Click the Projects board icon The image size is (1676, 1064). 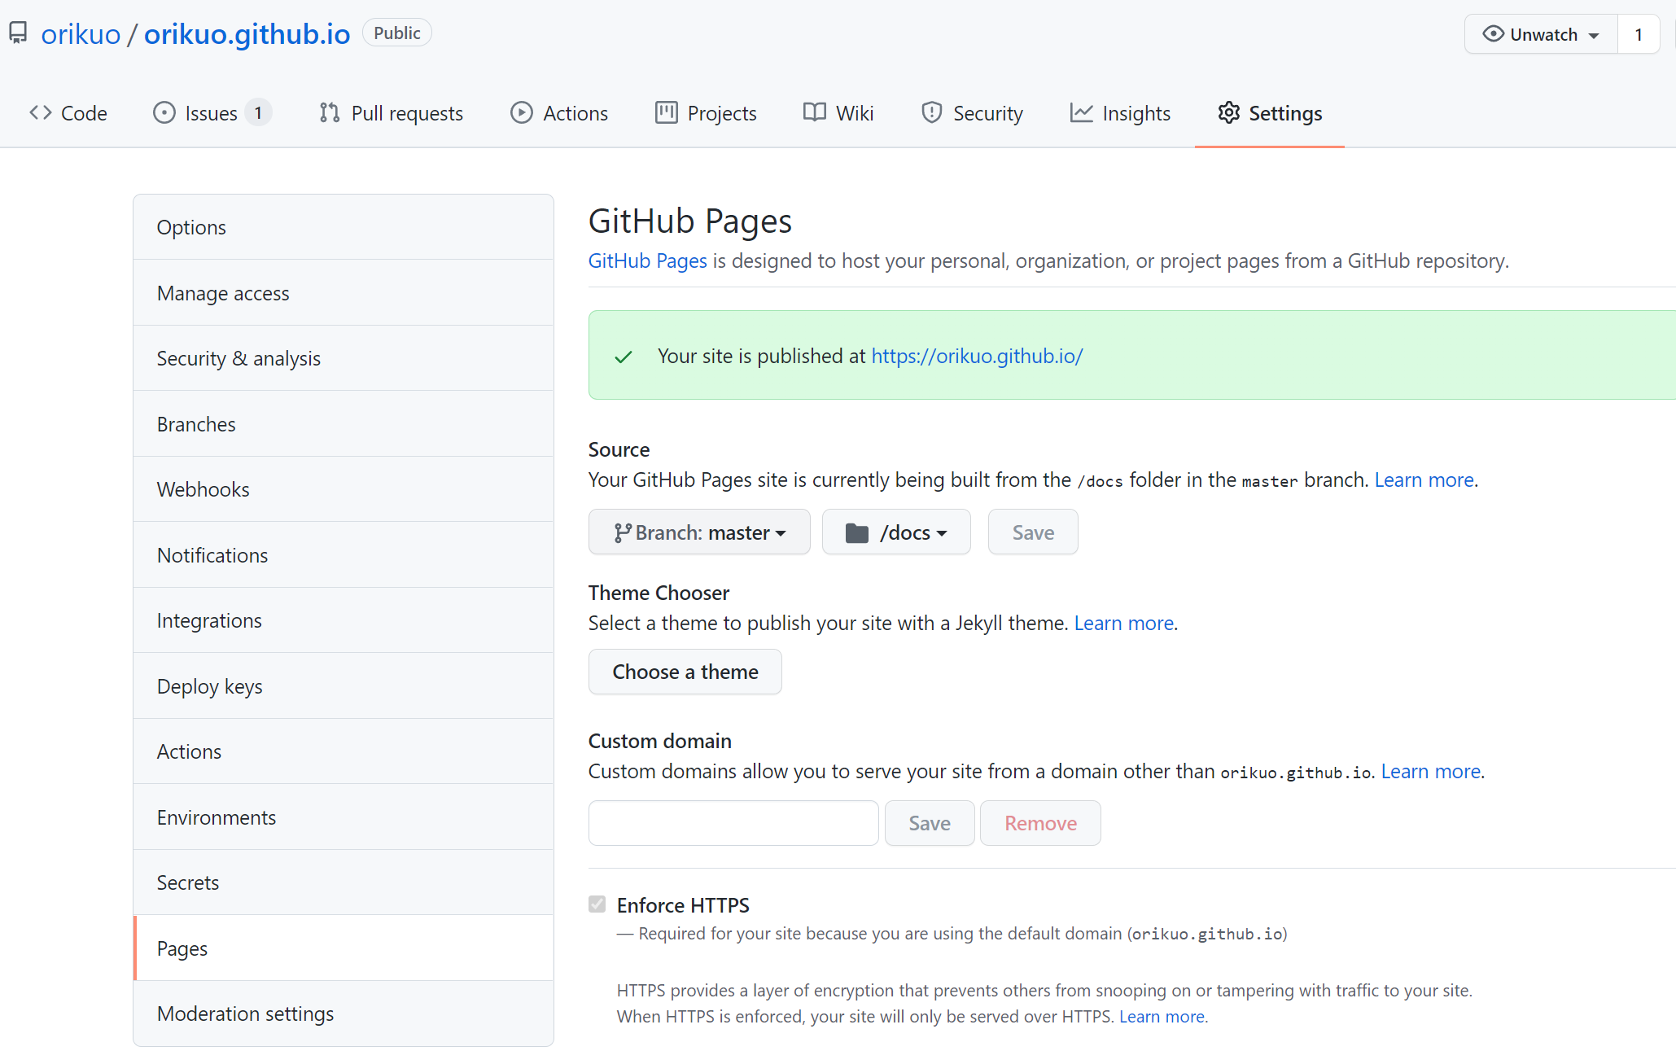click(665, 113)
